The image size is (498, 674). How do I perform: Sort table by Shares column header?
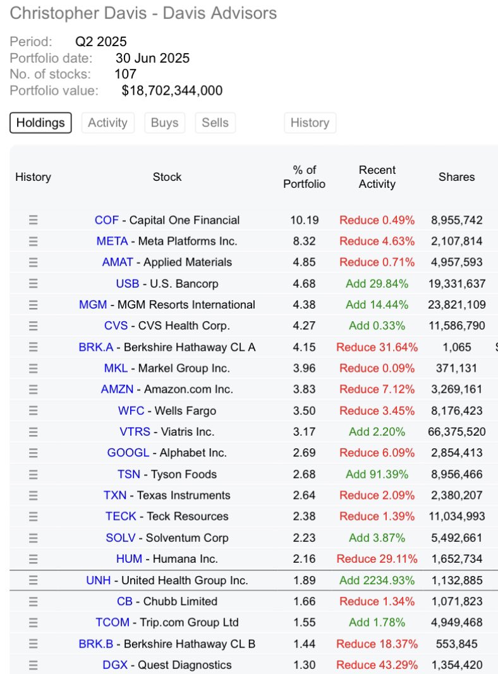point(456,177)
